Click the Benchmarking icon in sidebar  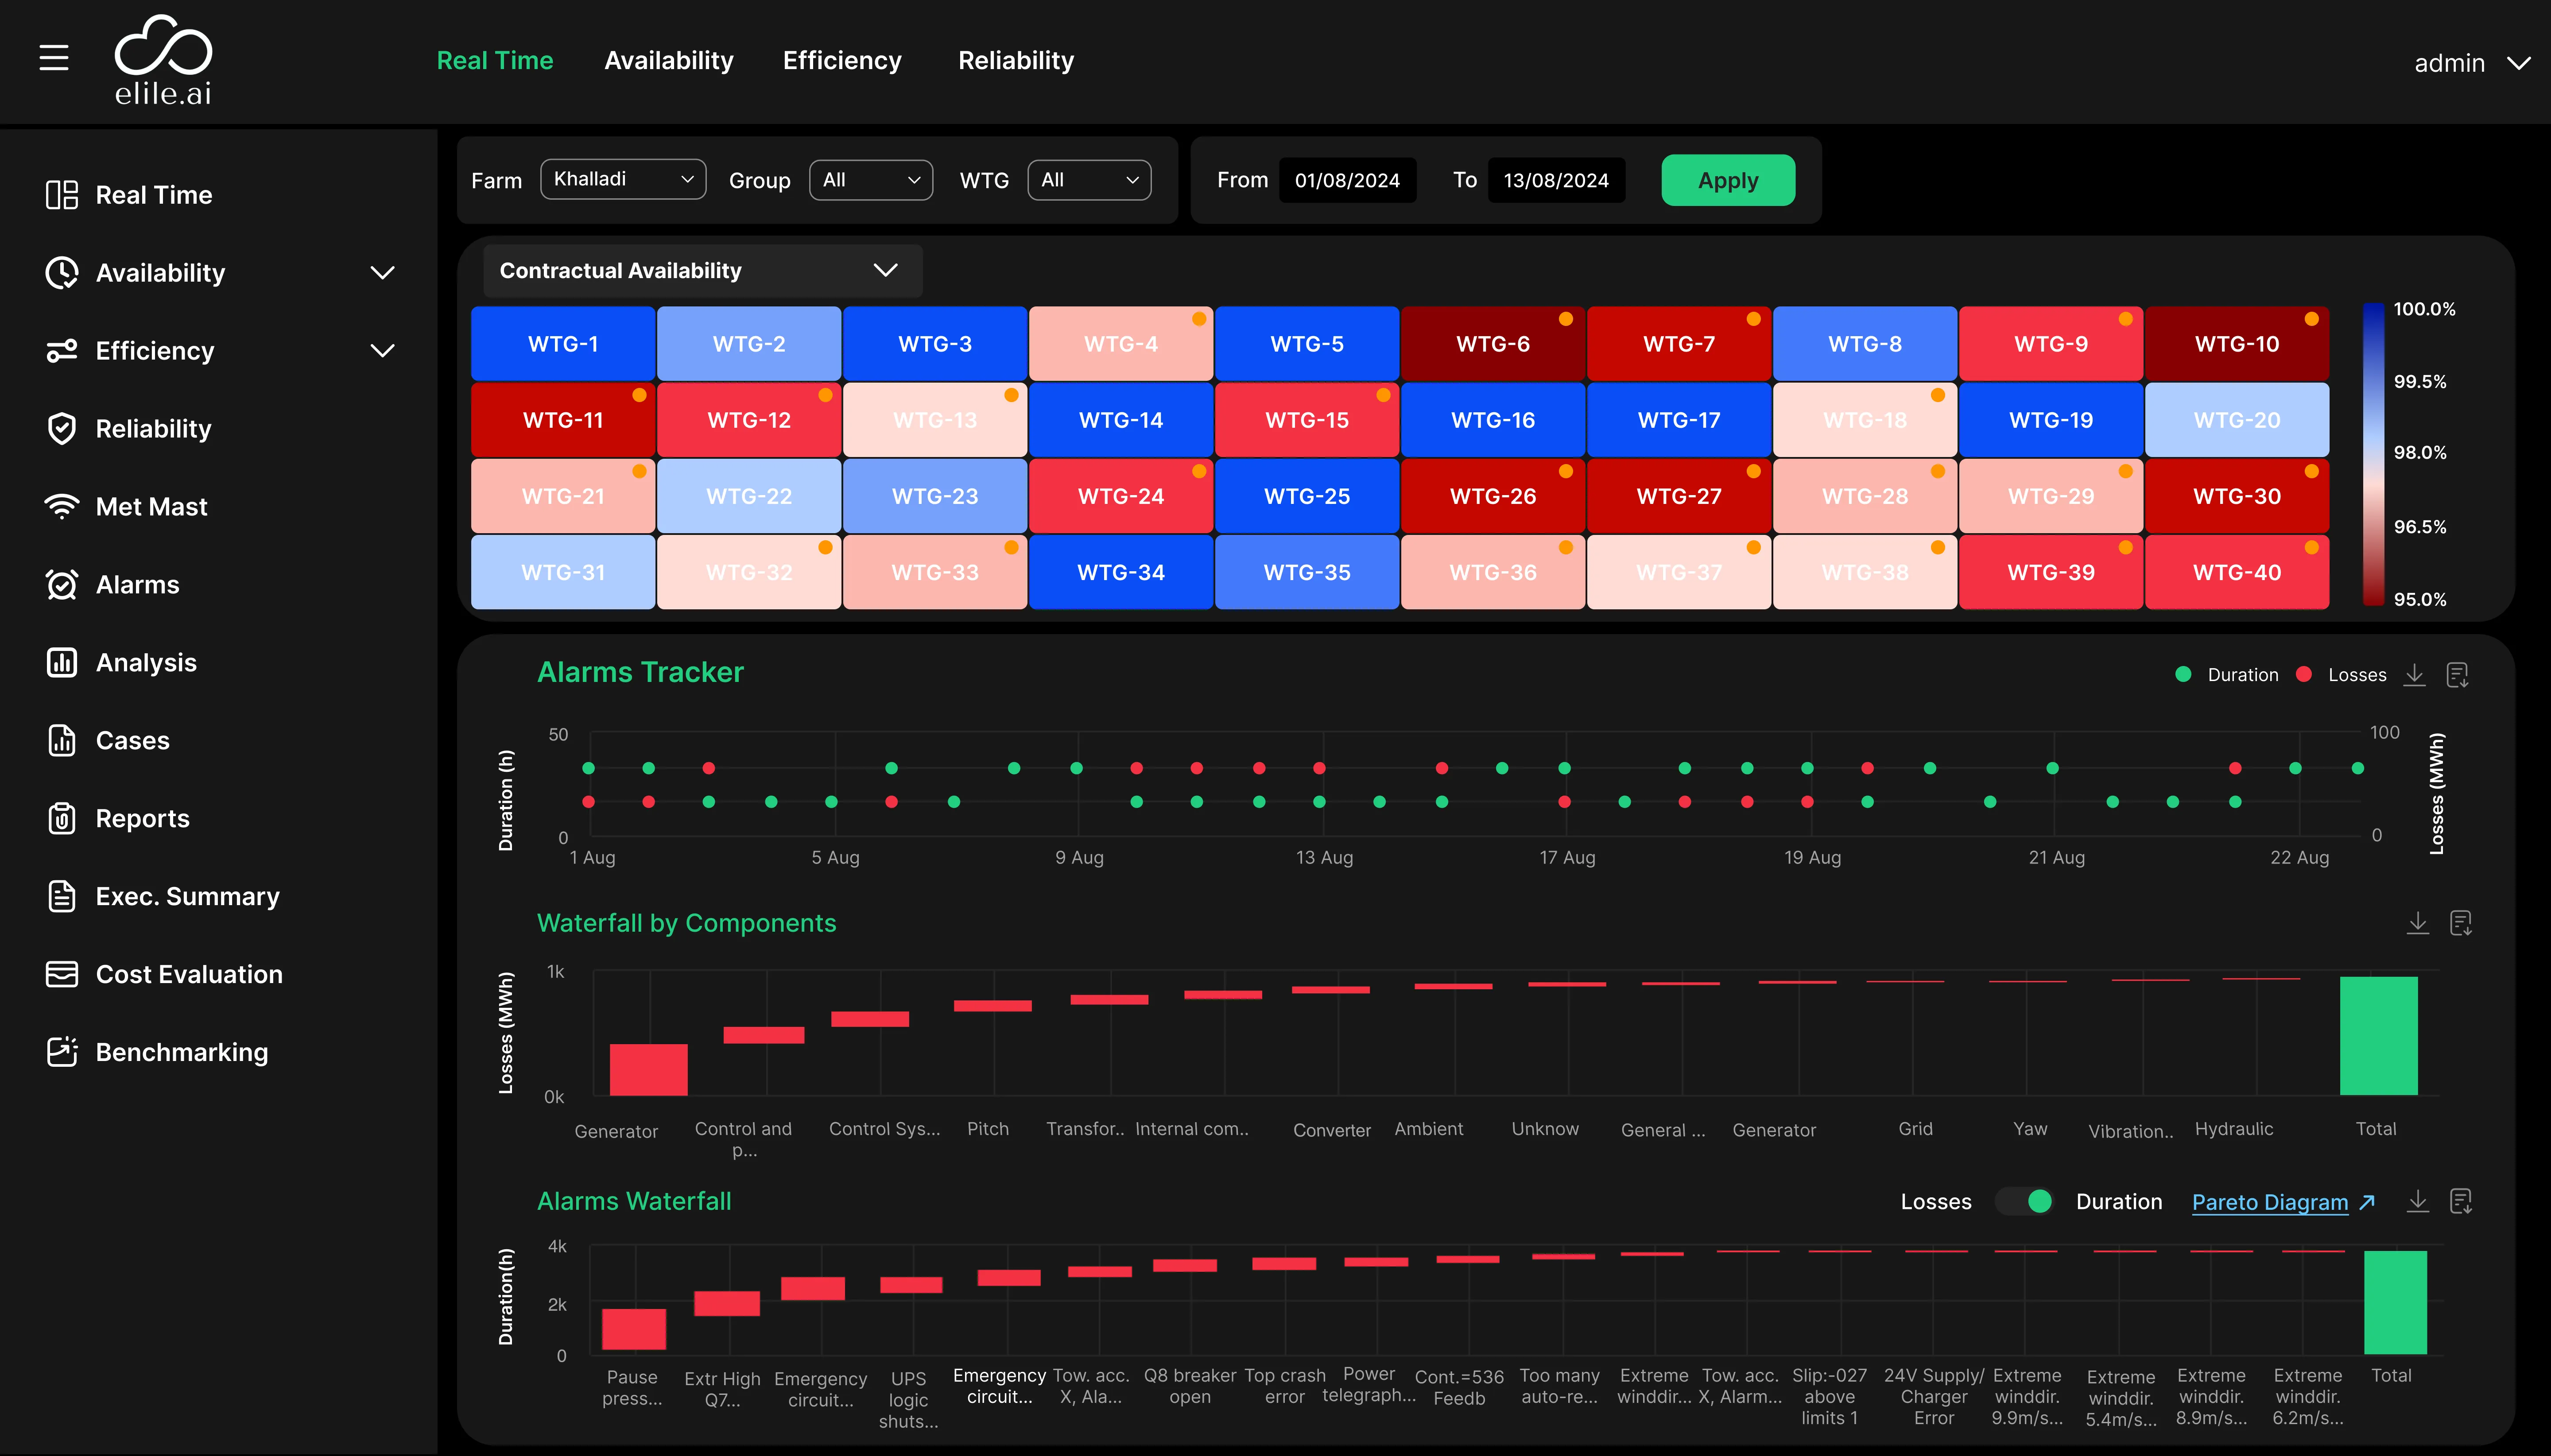pos(62,1052)
